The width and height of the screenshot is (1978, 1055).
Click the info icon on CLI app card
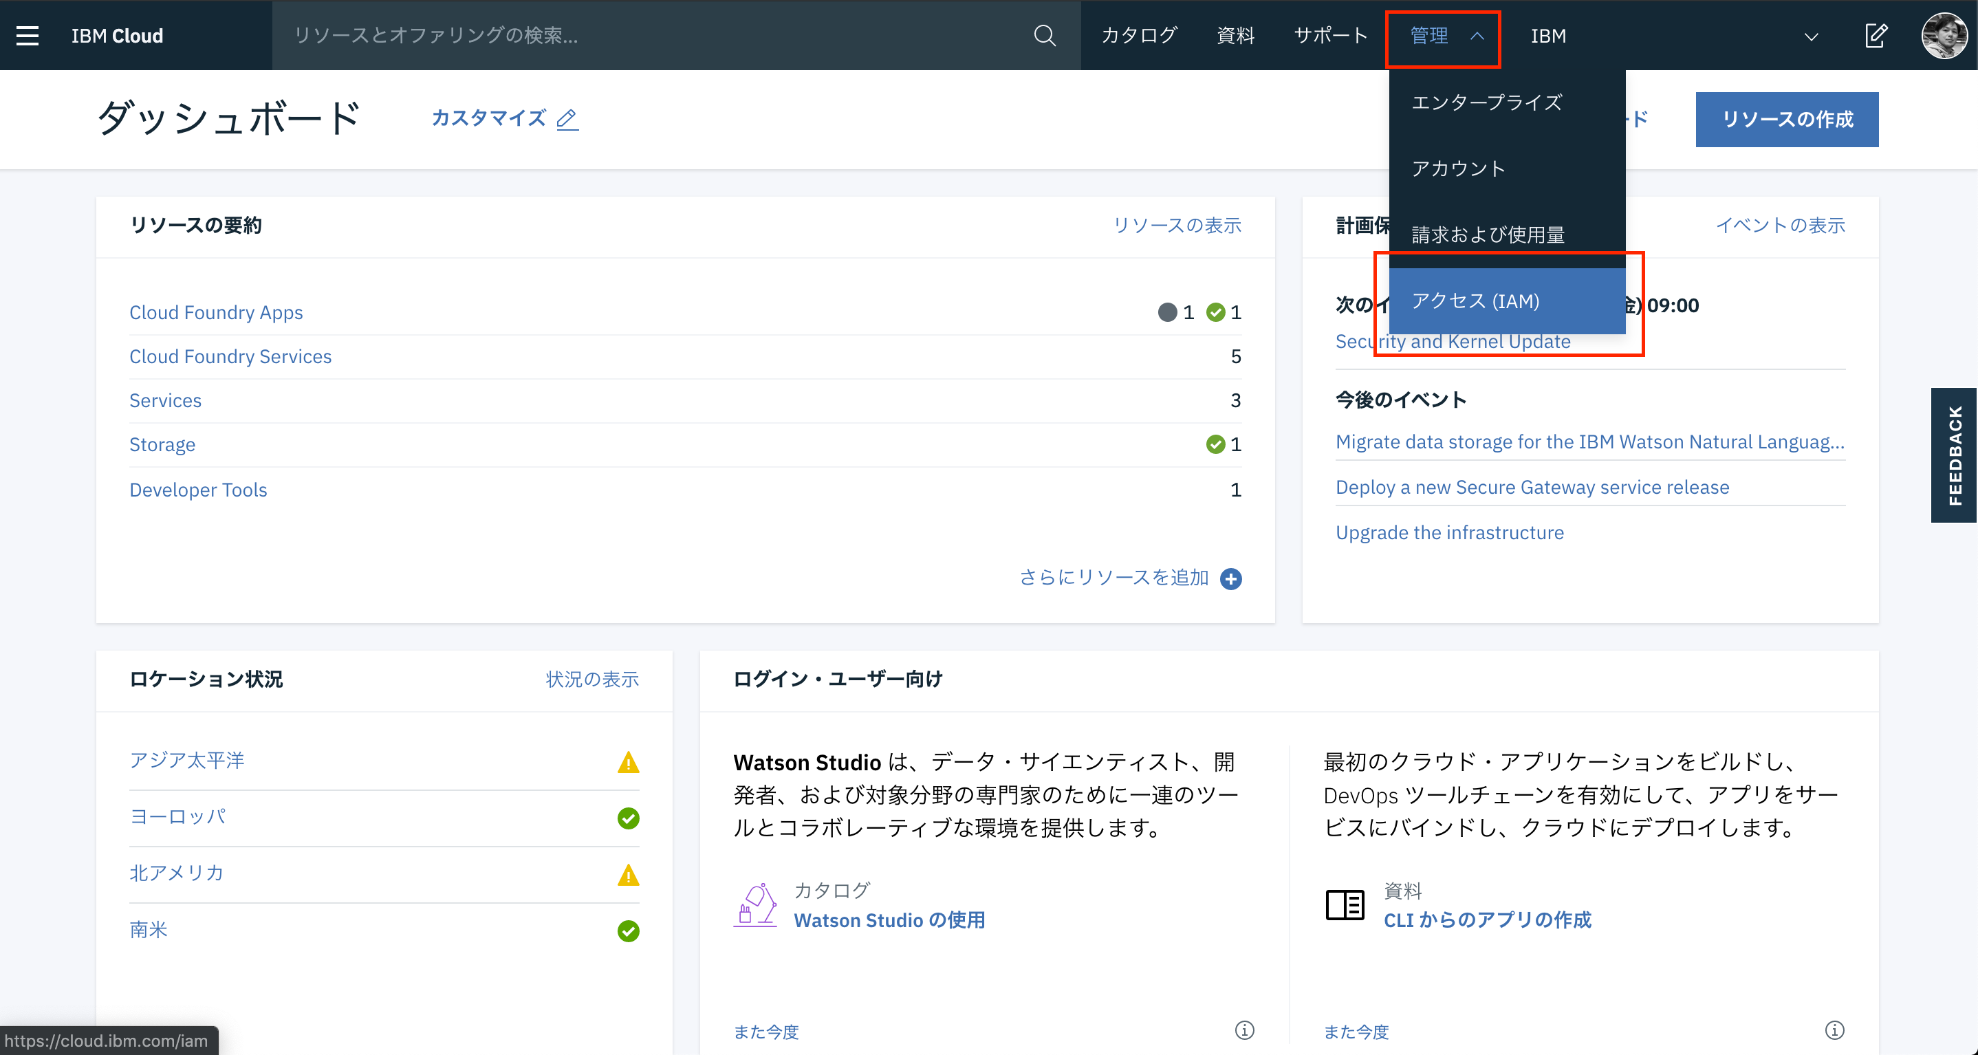pos(1834,1030)
